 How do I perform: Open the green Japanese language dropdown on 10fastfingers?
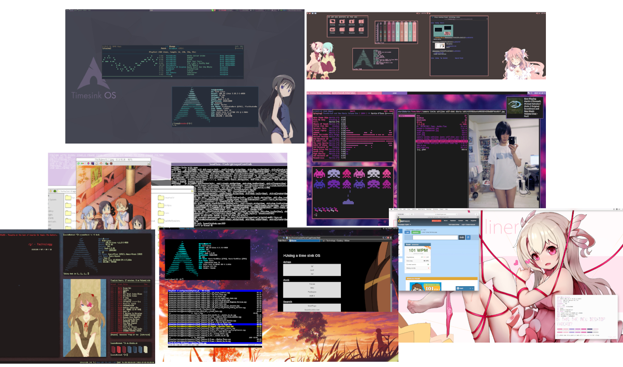pos(416,232)
